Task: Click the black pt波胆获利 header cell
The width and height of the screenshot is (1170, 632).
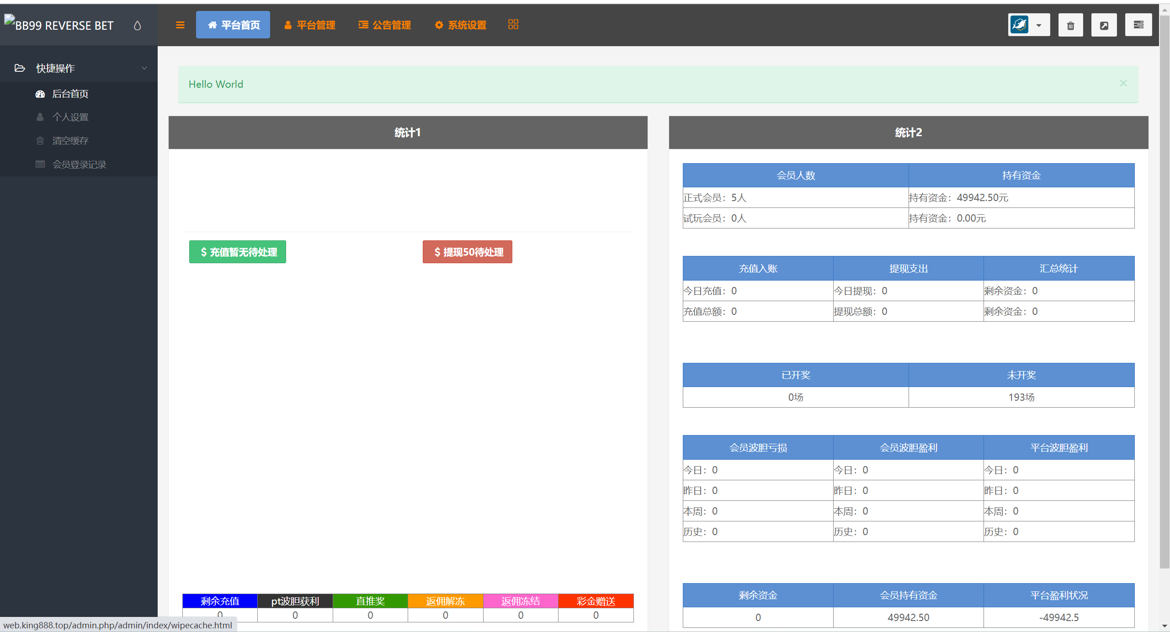Action: coord(295,601)
